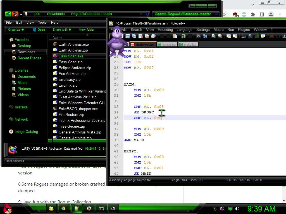Open the Encoding menu in Notepad++

pos(165,30)
